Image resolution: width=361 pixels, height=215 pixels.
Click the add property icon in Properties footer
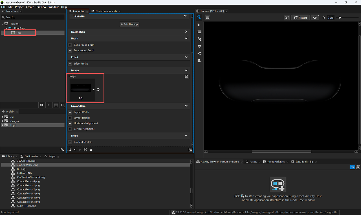[x=191, y=150]
